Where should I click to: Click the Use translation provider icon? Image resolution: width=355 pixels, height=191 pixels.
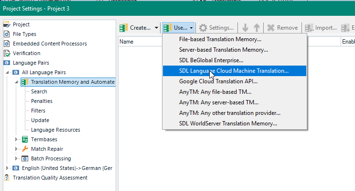[x=167, y=28]
